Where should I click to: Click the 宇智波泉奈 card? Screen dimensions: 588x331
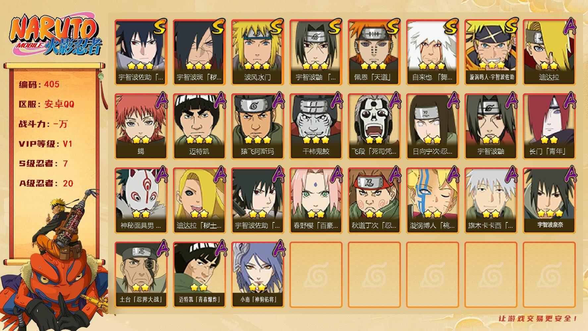click(x=549, y=201)
